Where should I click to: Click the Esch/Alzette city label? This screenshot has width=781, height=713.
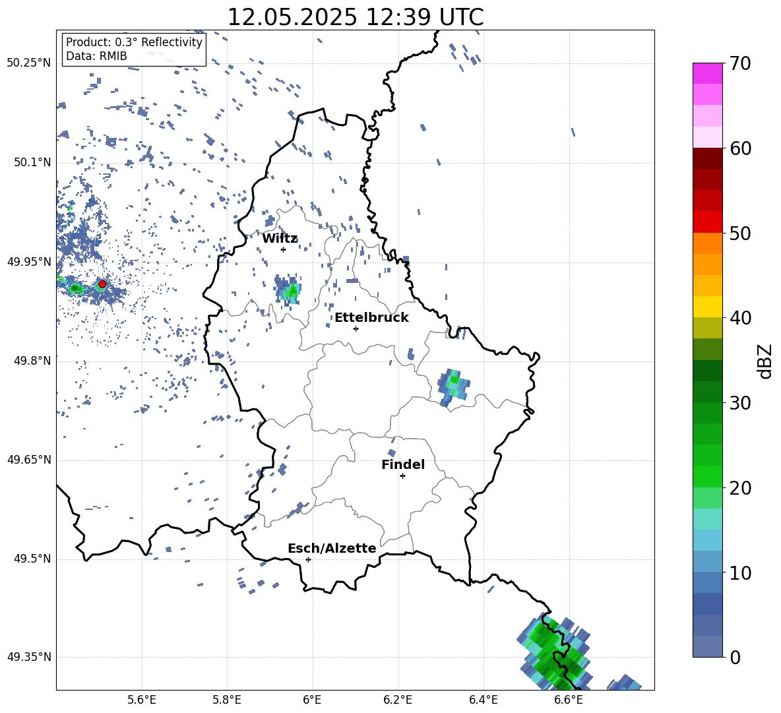click(x=332, y=548)
